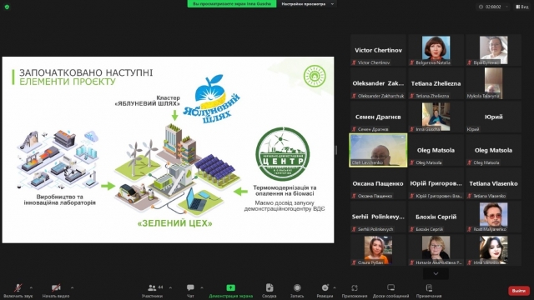This screenshot has width=534, height=300.
Task: Show more participants with down chevron
Action: click(x=436, y=273)
